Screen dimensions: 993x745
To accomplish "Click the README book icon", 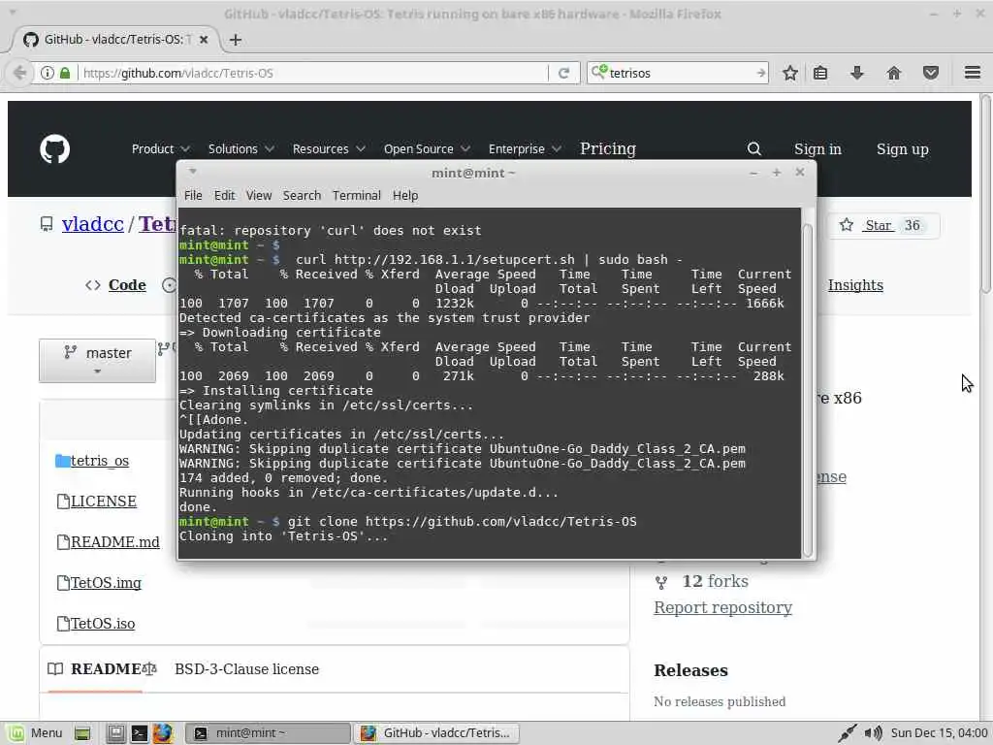I will click(x=55, y=669).
